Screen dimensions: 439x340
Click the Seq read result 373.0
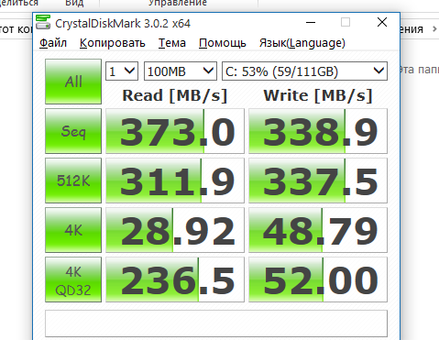(175, 131)
